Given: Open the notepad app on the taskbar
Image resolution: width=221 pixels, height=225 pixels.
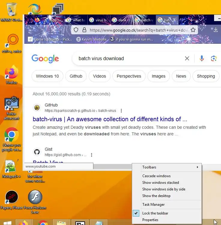Looking at the screenshot, I should 99,222.
